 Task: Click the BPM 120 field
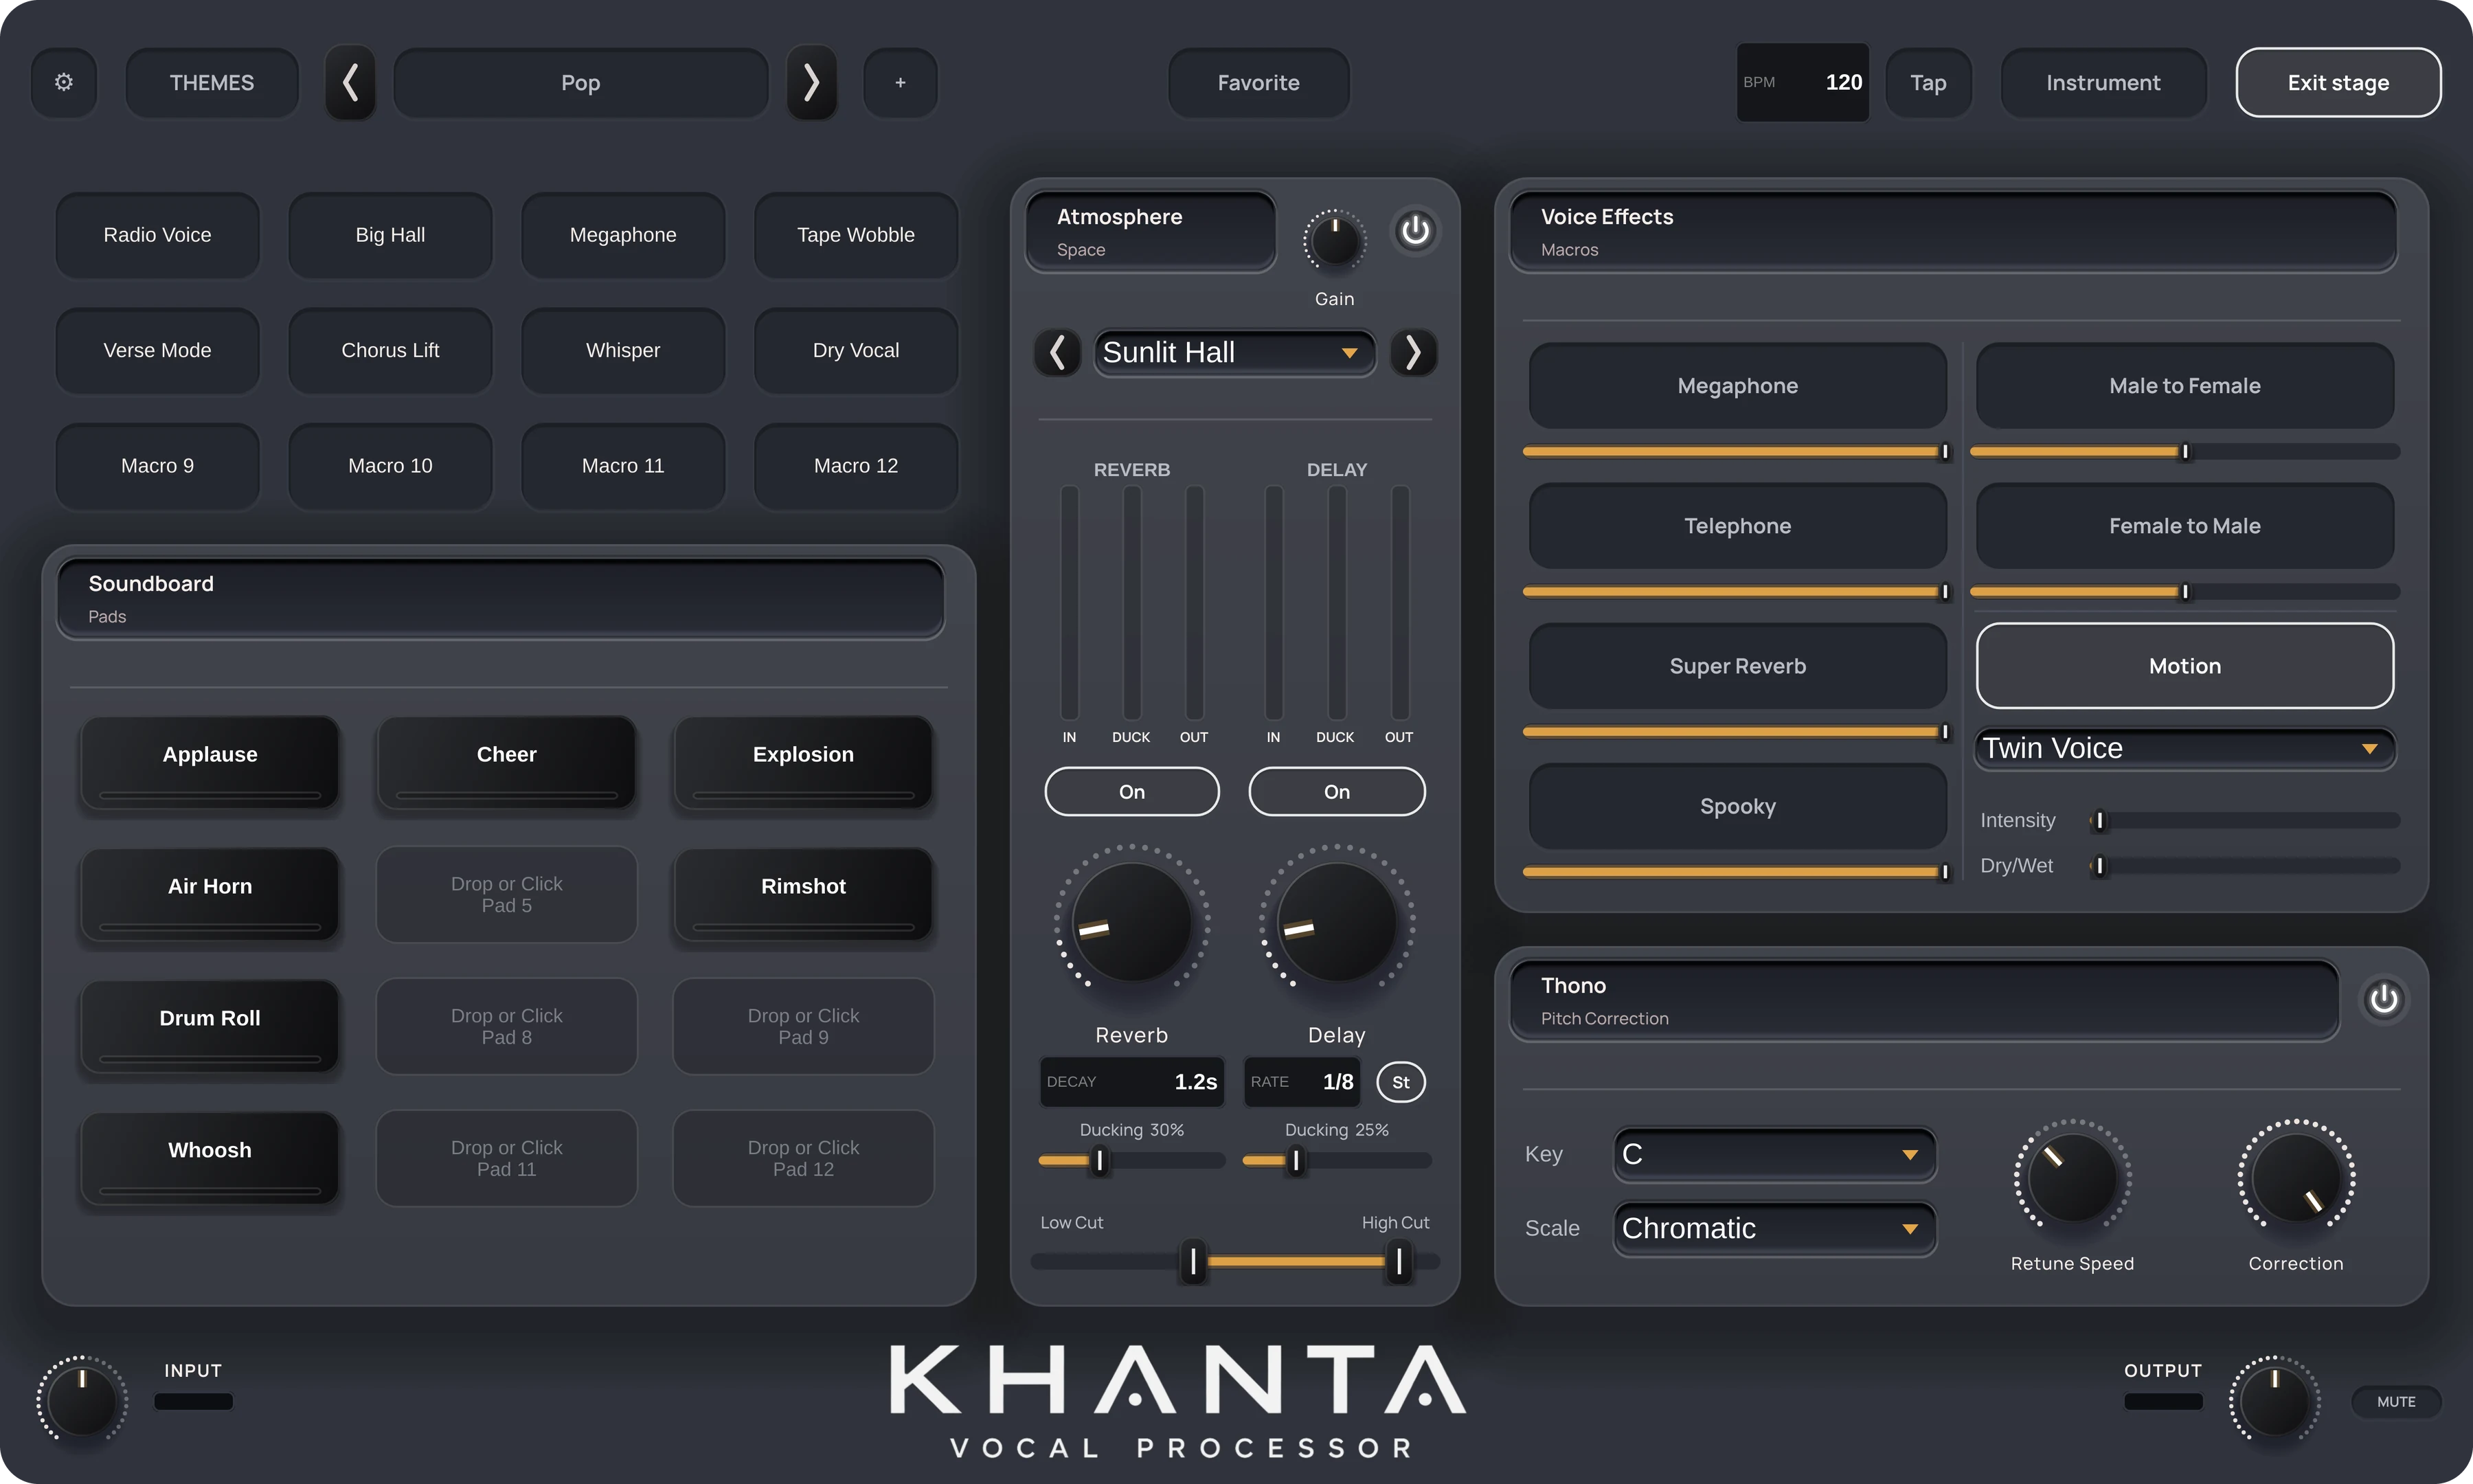(x=1803, y=82)
